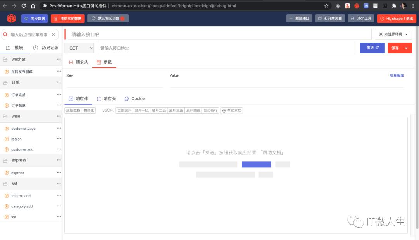Screen dimensions: 419x240
Task: Open 未选择环境 environment dropdown
Action: pos(393,34)
